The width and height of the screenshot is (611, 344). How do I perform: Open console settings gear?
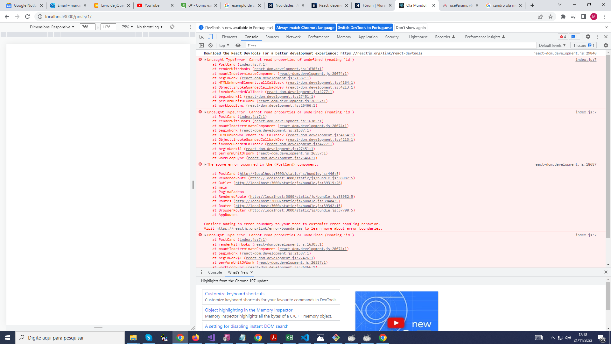coord(606,46)
